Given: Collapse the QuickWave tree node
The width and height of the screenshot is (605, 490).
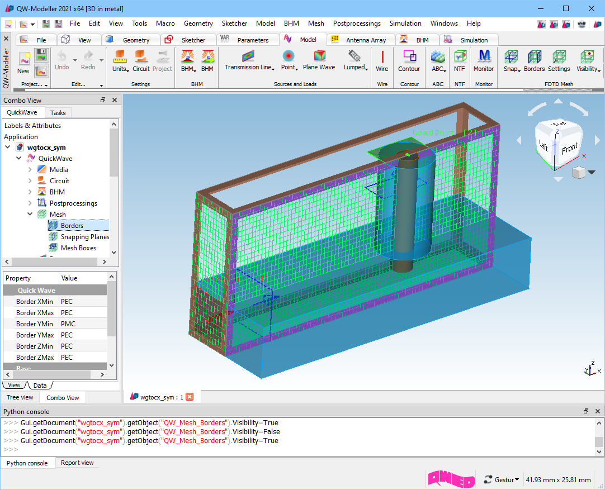Looking at the screenshot, I should coord(19,158).
